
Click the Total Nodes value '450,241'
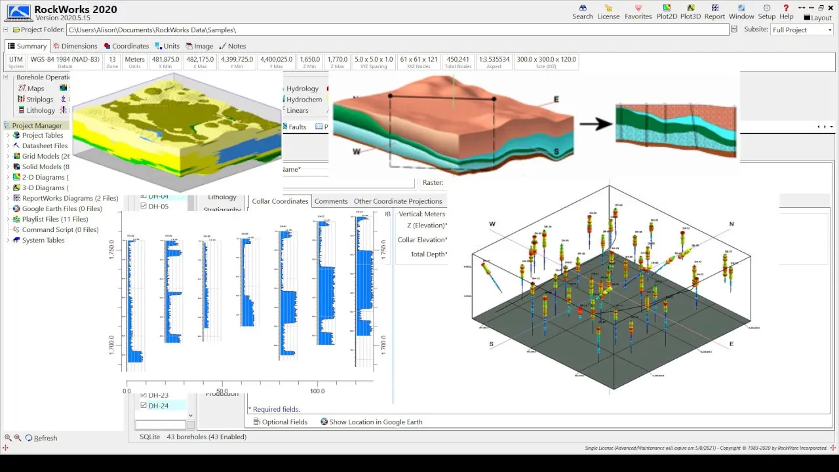458,60
